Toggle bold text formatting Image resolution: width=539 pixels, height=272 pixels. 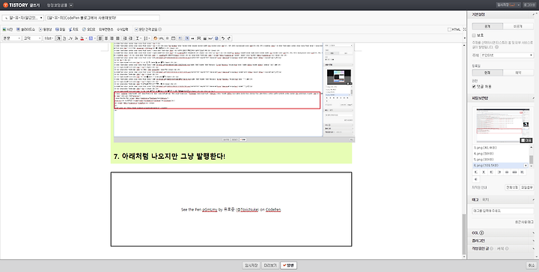click(58, 38)
